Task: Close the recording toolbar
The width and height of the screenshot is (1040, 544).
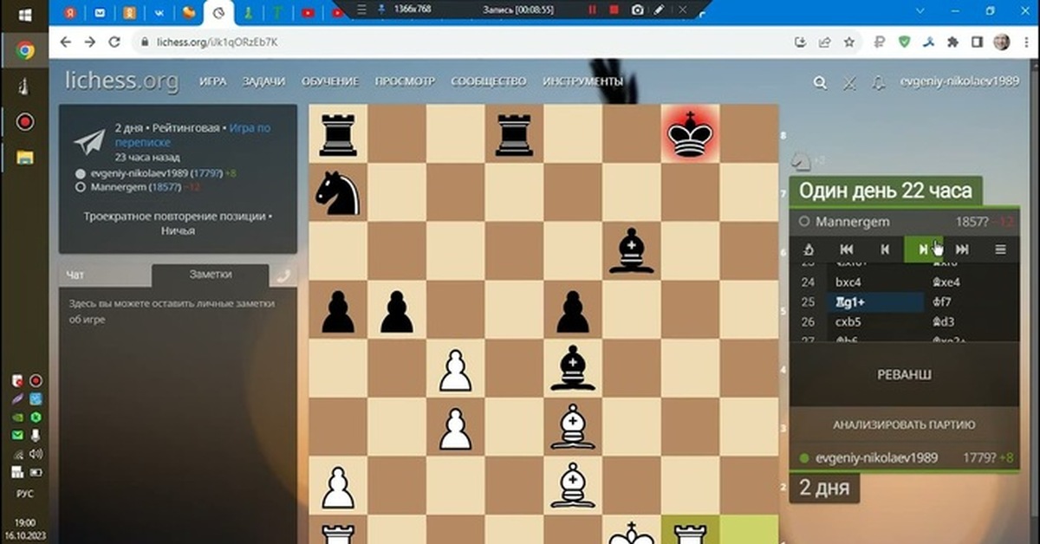Action: tap(681, 10)
